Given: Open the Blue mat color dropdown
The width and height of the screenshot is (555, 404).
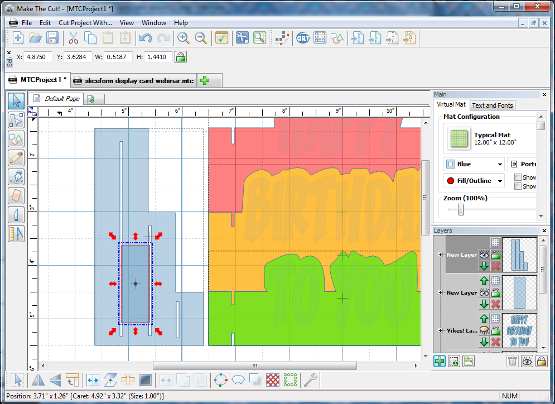Looking at the screenshot, I should (x=474, y=164).
